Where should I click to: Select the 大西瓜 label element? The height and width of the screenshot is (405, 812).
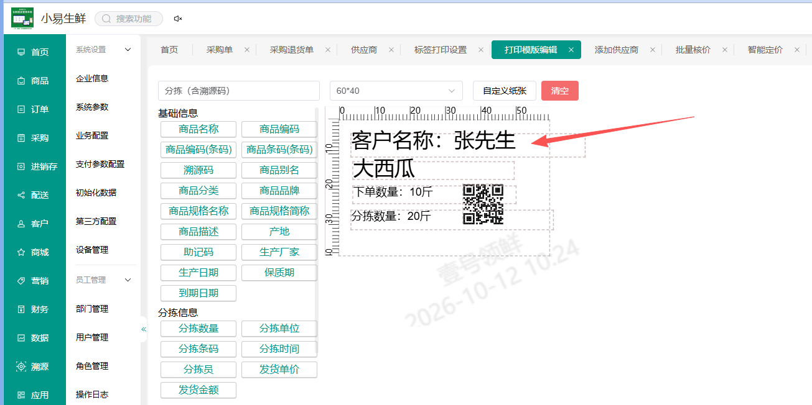433,170
